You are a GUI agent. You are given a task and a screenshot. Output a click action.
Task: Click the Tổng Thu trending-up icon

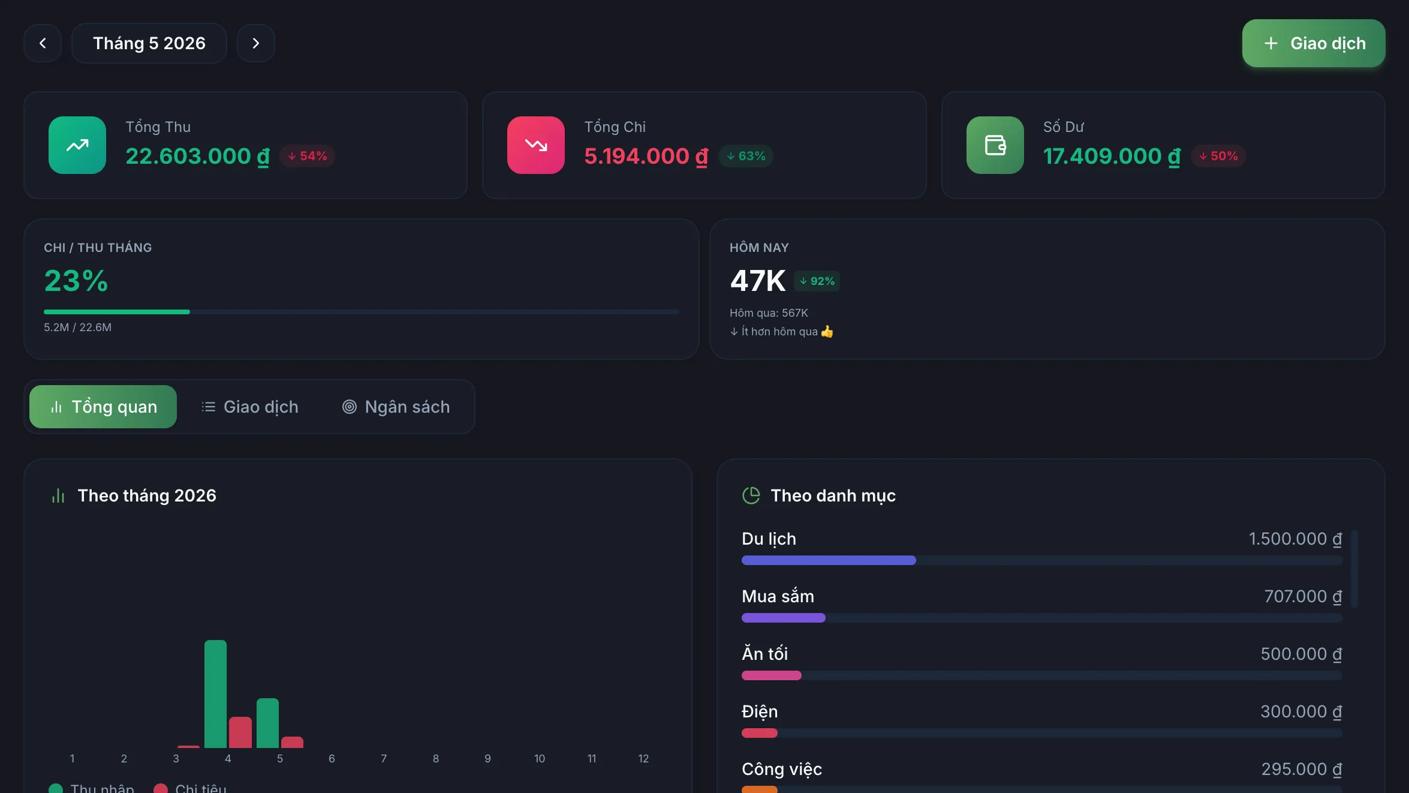coord(77,145)
